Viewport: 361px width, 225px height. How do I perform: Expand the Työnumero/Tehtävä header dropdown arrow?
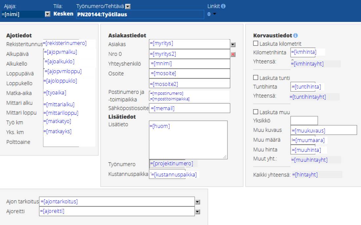[128, 6]
